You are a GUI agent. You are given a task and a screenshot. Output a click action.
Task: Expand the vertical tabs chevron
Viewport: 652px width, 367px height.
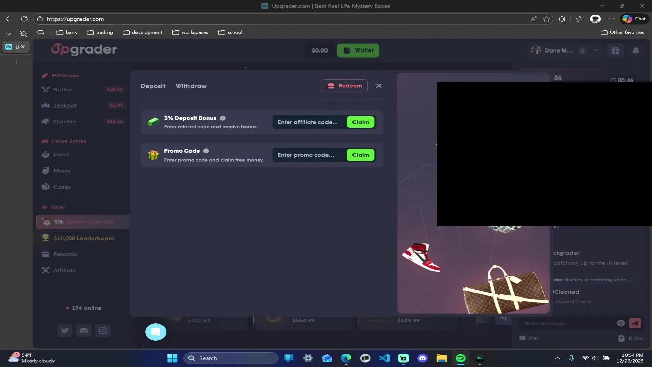pyautogui.click(x=9, y=34)
